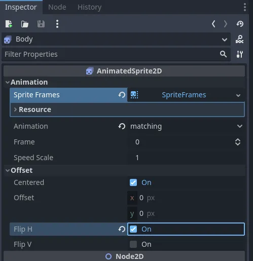The width and height of the screenshot is (253, 261).
Task: Disable the Flip H checkbox
Action: (133, 229)
